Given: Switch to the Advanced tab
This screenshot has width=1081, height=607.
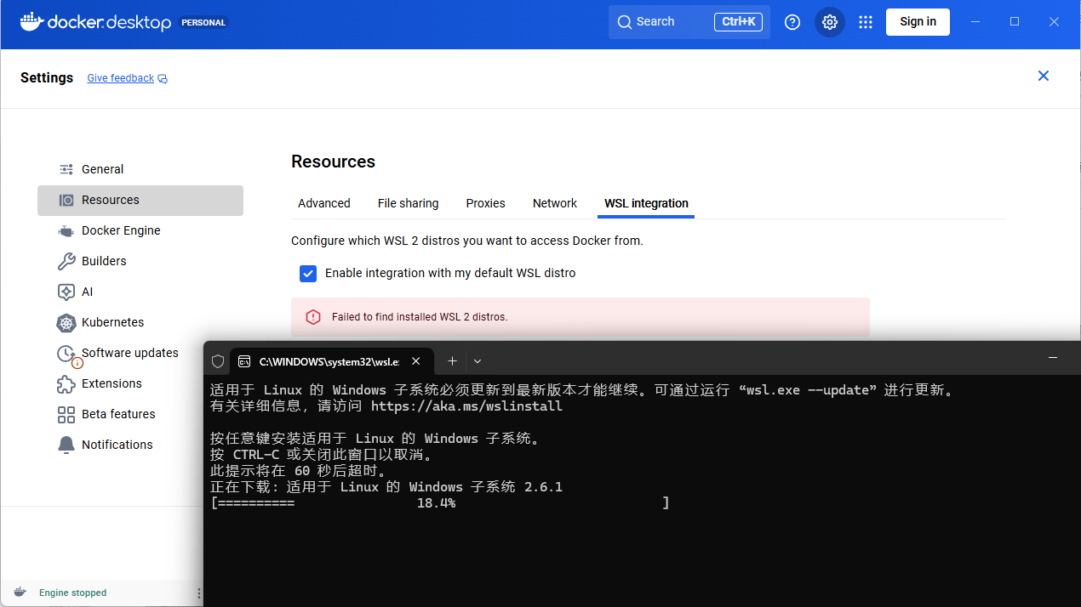Looking at the screenshot, I should 324,203.
